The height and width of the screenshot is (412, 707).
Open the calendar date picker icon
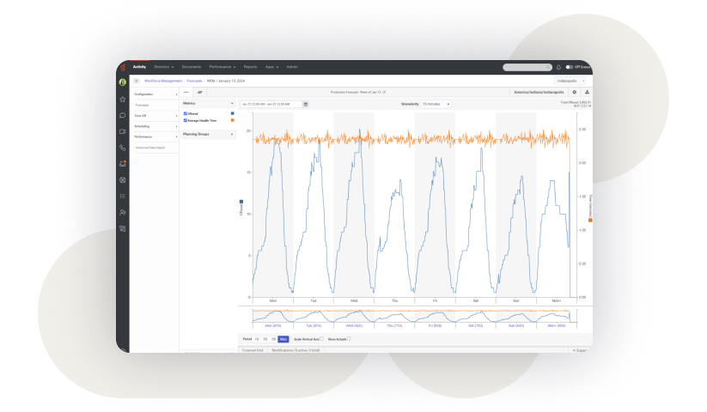click(305, 104)
